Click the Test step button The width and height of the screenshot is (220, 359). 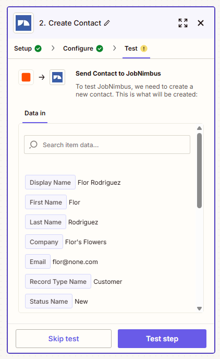(x=162, y=339)
